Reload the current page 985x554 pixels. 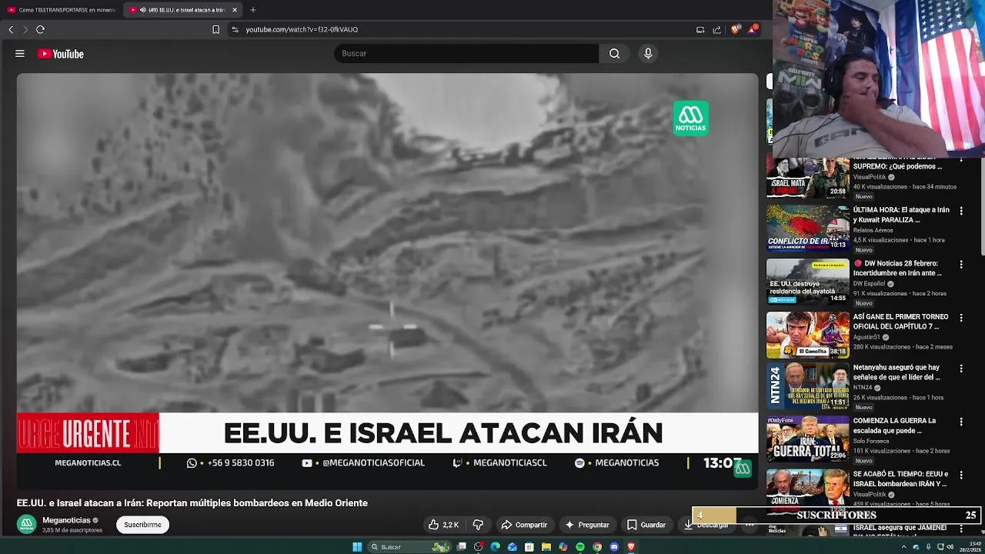(40, 29)
